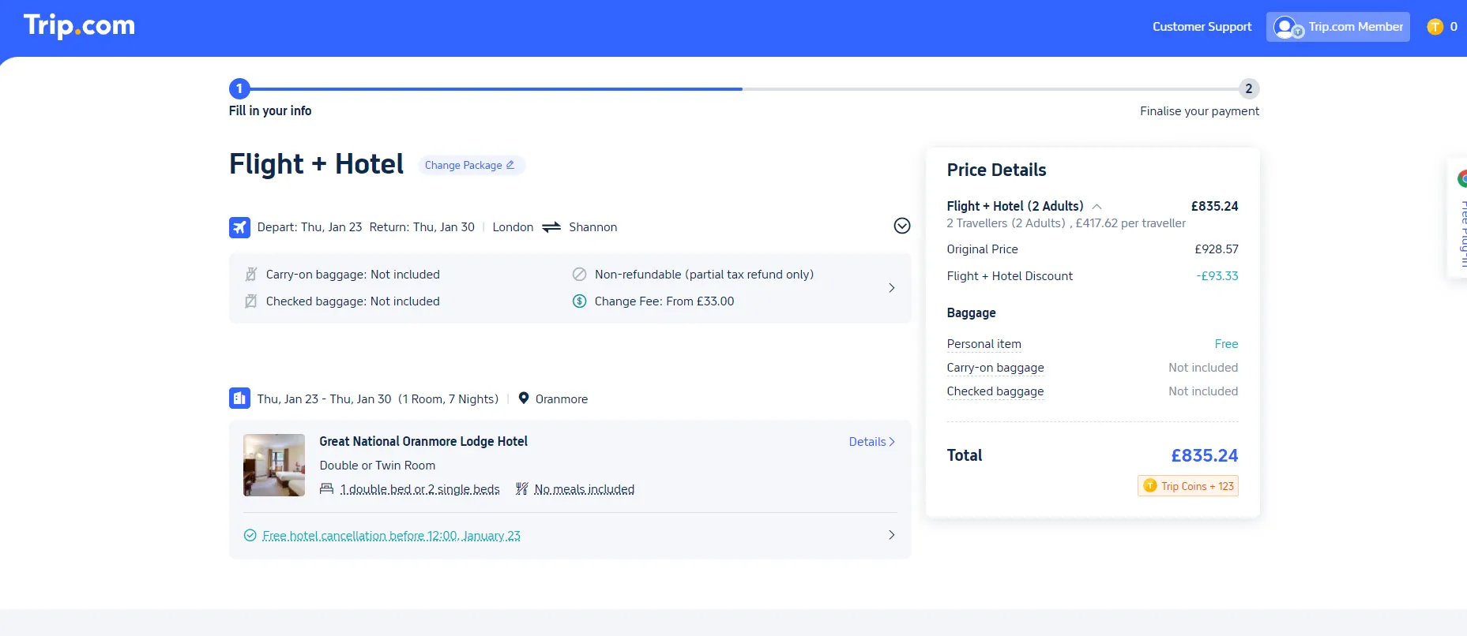Open Customer Support link
This screenshot has width=1467, height=636.
pyautogui.click(x=1202, y=27)
